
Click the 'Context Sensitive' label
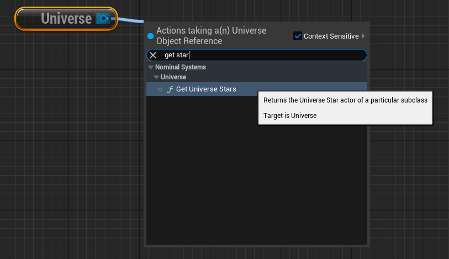pos(331,36)
